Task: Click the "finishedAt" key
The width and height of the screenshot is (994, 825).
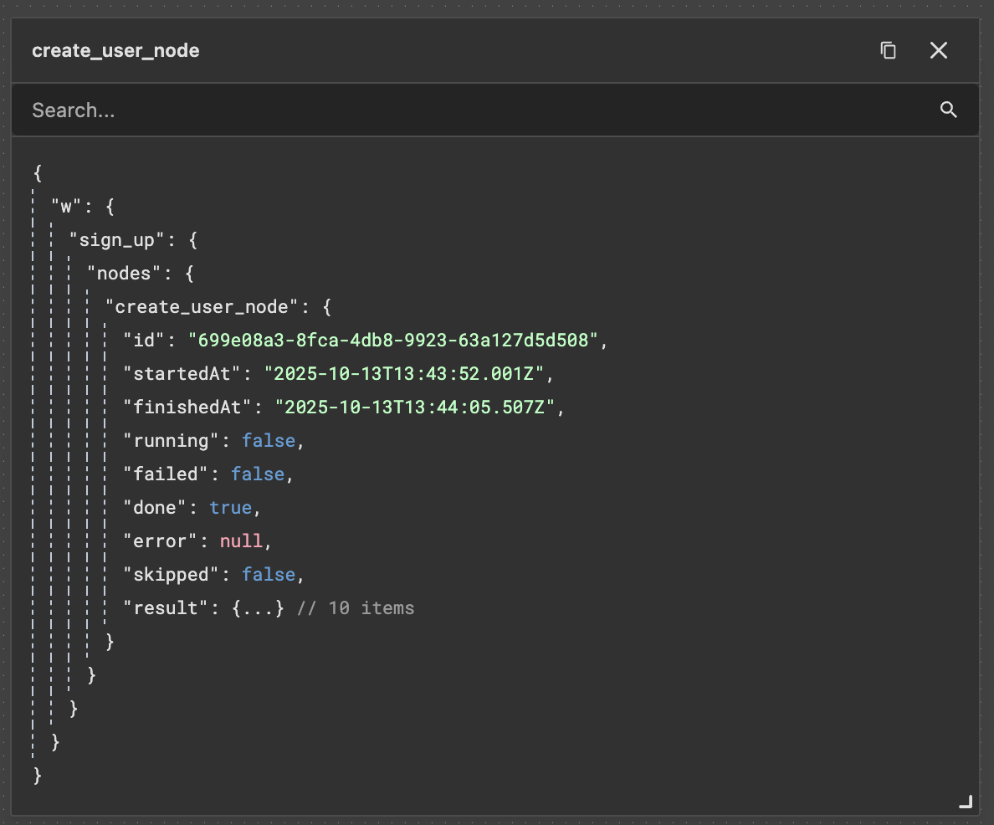Action: (187, 407)
